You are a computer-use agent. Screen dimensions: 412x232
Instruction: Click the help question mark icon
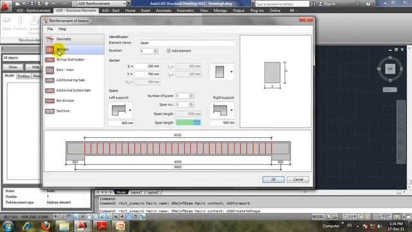368,4
